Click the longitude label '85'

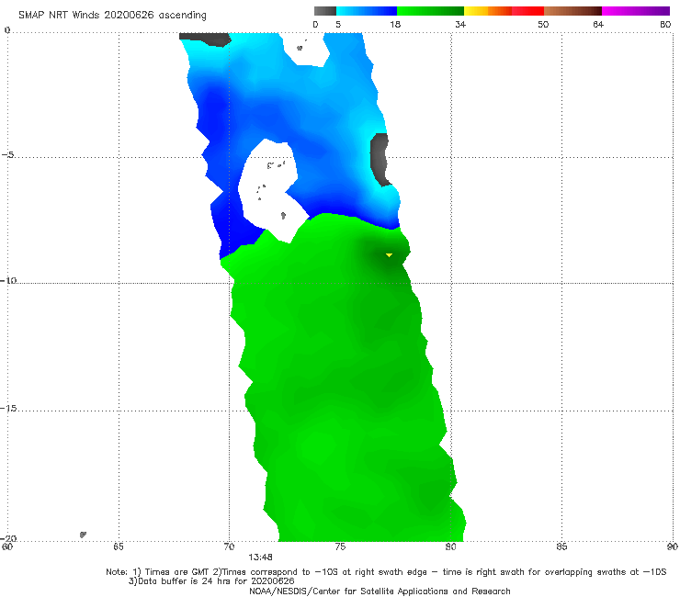[561, 546]
